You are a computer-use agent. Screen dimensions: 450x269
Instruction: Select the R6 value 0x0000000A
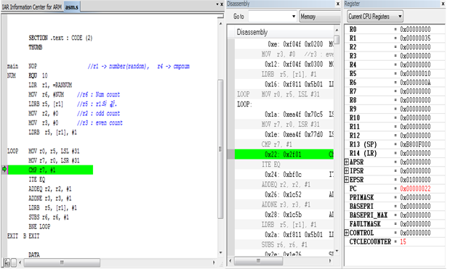click(415, 83)
